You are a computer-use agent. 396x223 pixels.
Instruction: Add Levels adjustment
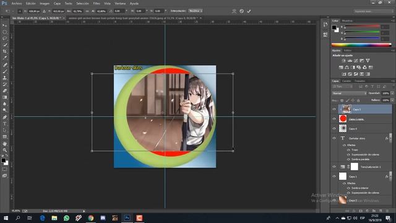click(x=350, y=61)
